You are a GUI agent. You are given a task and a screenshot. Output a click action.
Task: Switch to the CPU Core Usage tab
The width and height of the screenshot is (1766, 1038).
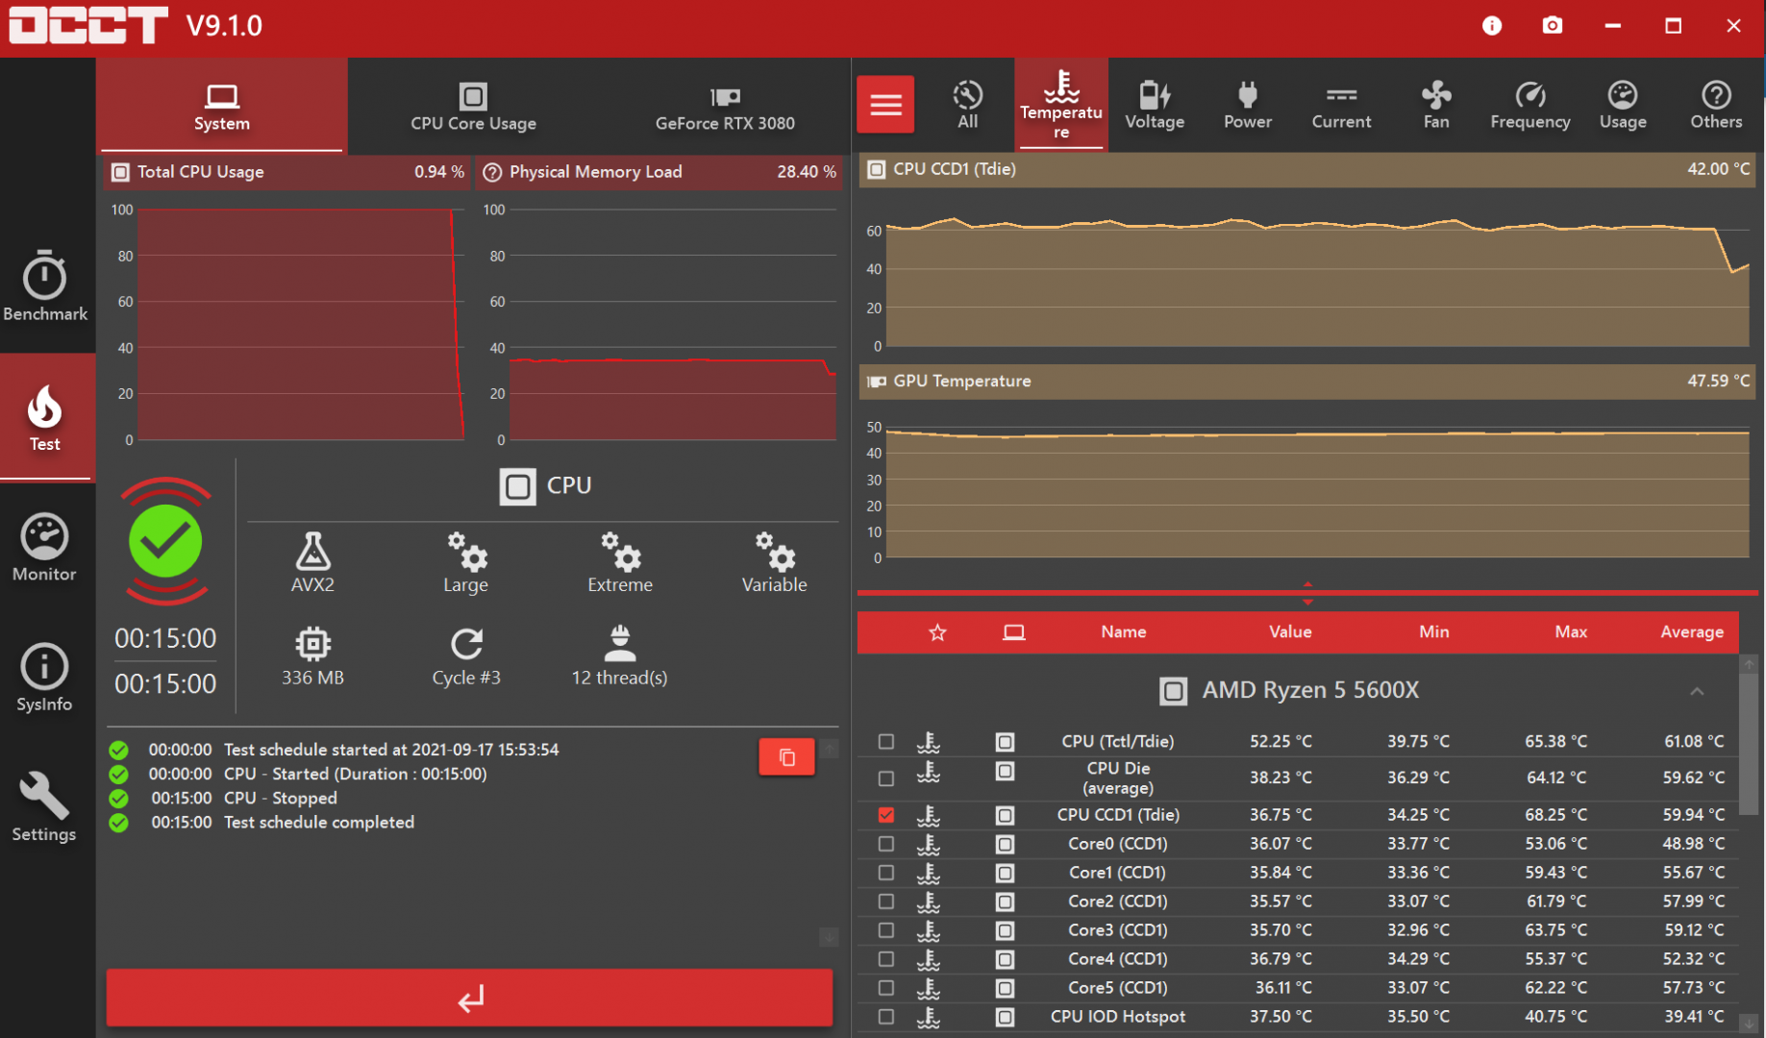point(473,106)
